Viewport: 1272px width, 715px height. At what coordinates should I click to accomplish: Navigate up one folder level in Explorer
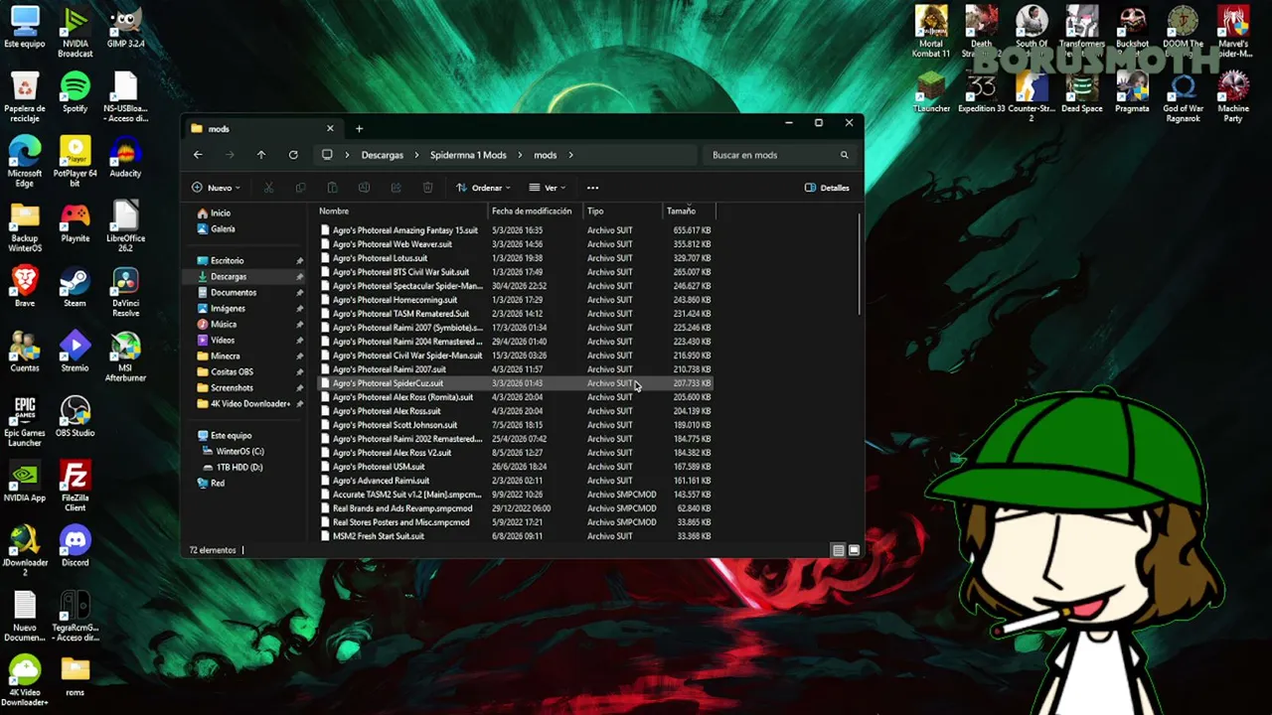pyautogui.click(x=261, y=155)
